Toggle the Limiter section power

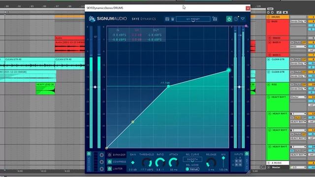(109, 169)
